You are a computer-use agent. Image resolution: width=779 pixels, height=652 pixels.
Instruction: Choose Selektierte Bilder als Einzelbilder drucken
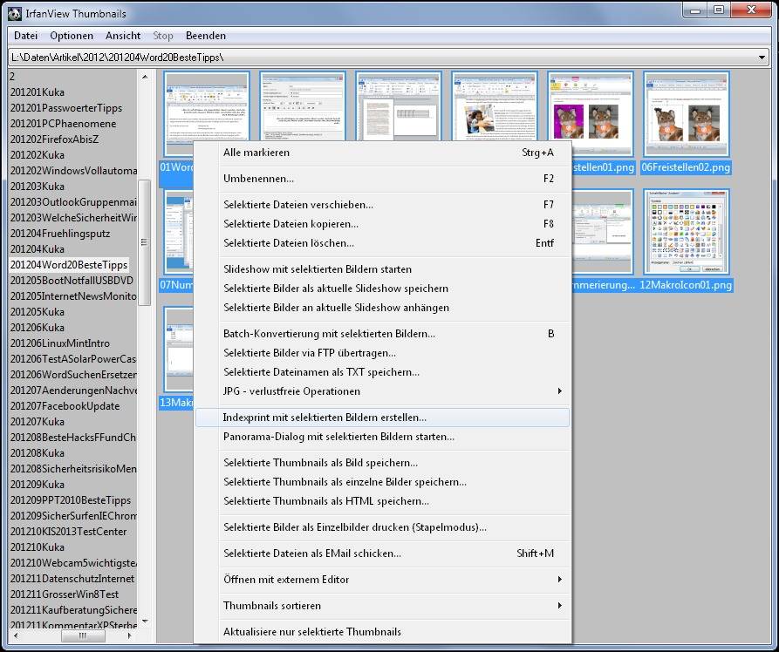[x=383, y=527]
